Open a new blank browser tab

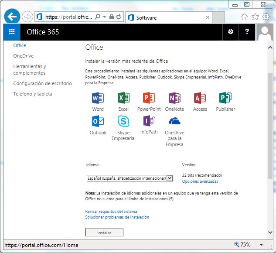point(218,17)
